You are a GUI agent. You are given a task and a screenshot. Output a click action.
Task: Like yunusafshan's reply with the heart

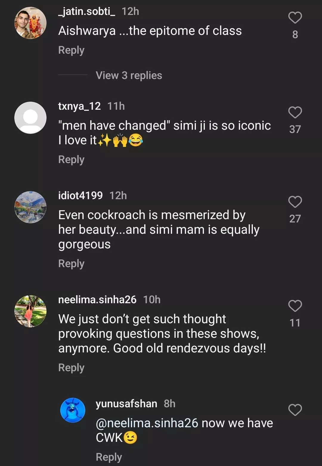click(x=295, y=410)
